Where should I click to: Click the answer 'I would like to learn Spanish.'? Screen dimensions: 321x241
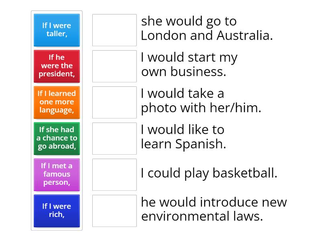(183, 137)
